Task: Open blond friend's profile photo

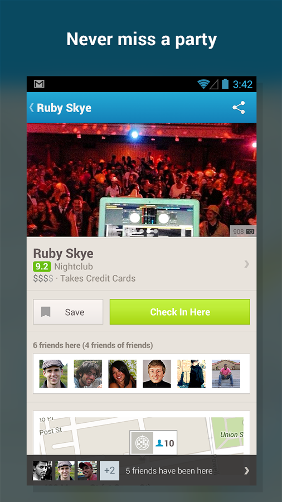Action: [157, 374]
